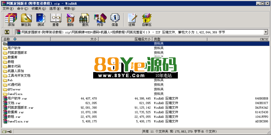Select the VC源代码 folder
Viewport: 271px width, 135px height.
pos(14,85)
